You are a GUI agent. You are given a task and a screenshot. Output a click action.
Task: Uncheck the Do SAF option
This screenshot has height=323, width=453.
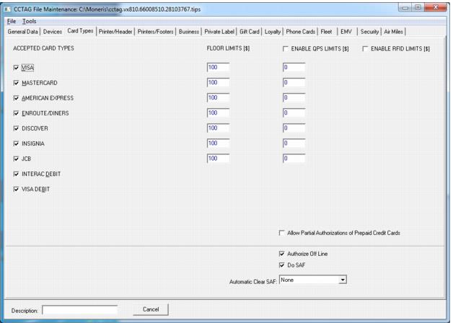click(x=282, y=265)
